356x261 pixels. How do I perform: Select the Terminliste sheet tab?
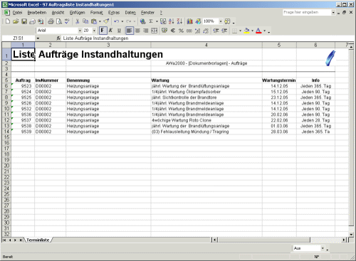(38, 240)
